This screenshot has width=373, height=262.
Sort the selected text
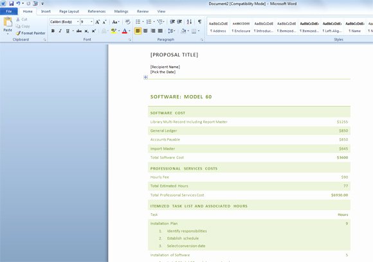(189, 22)
